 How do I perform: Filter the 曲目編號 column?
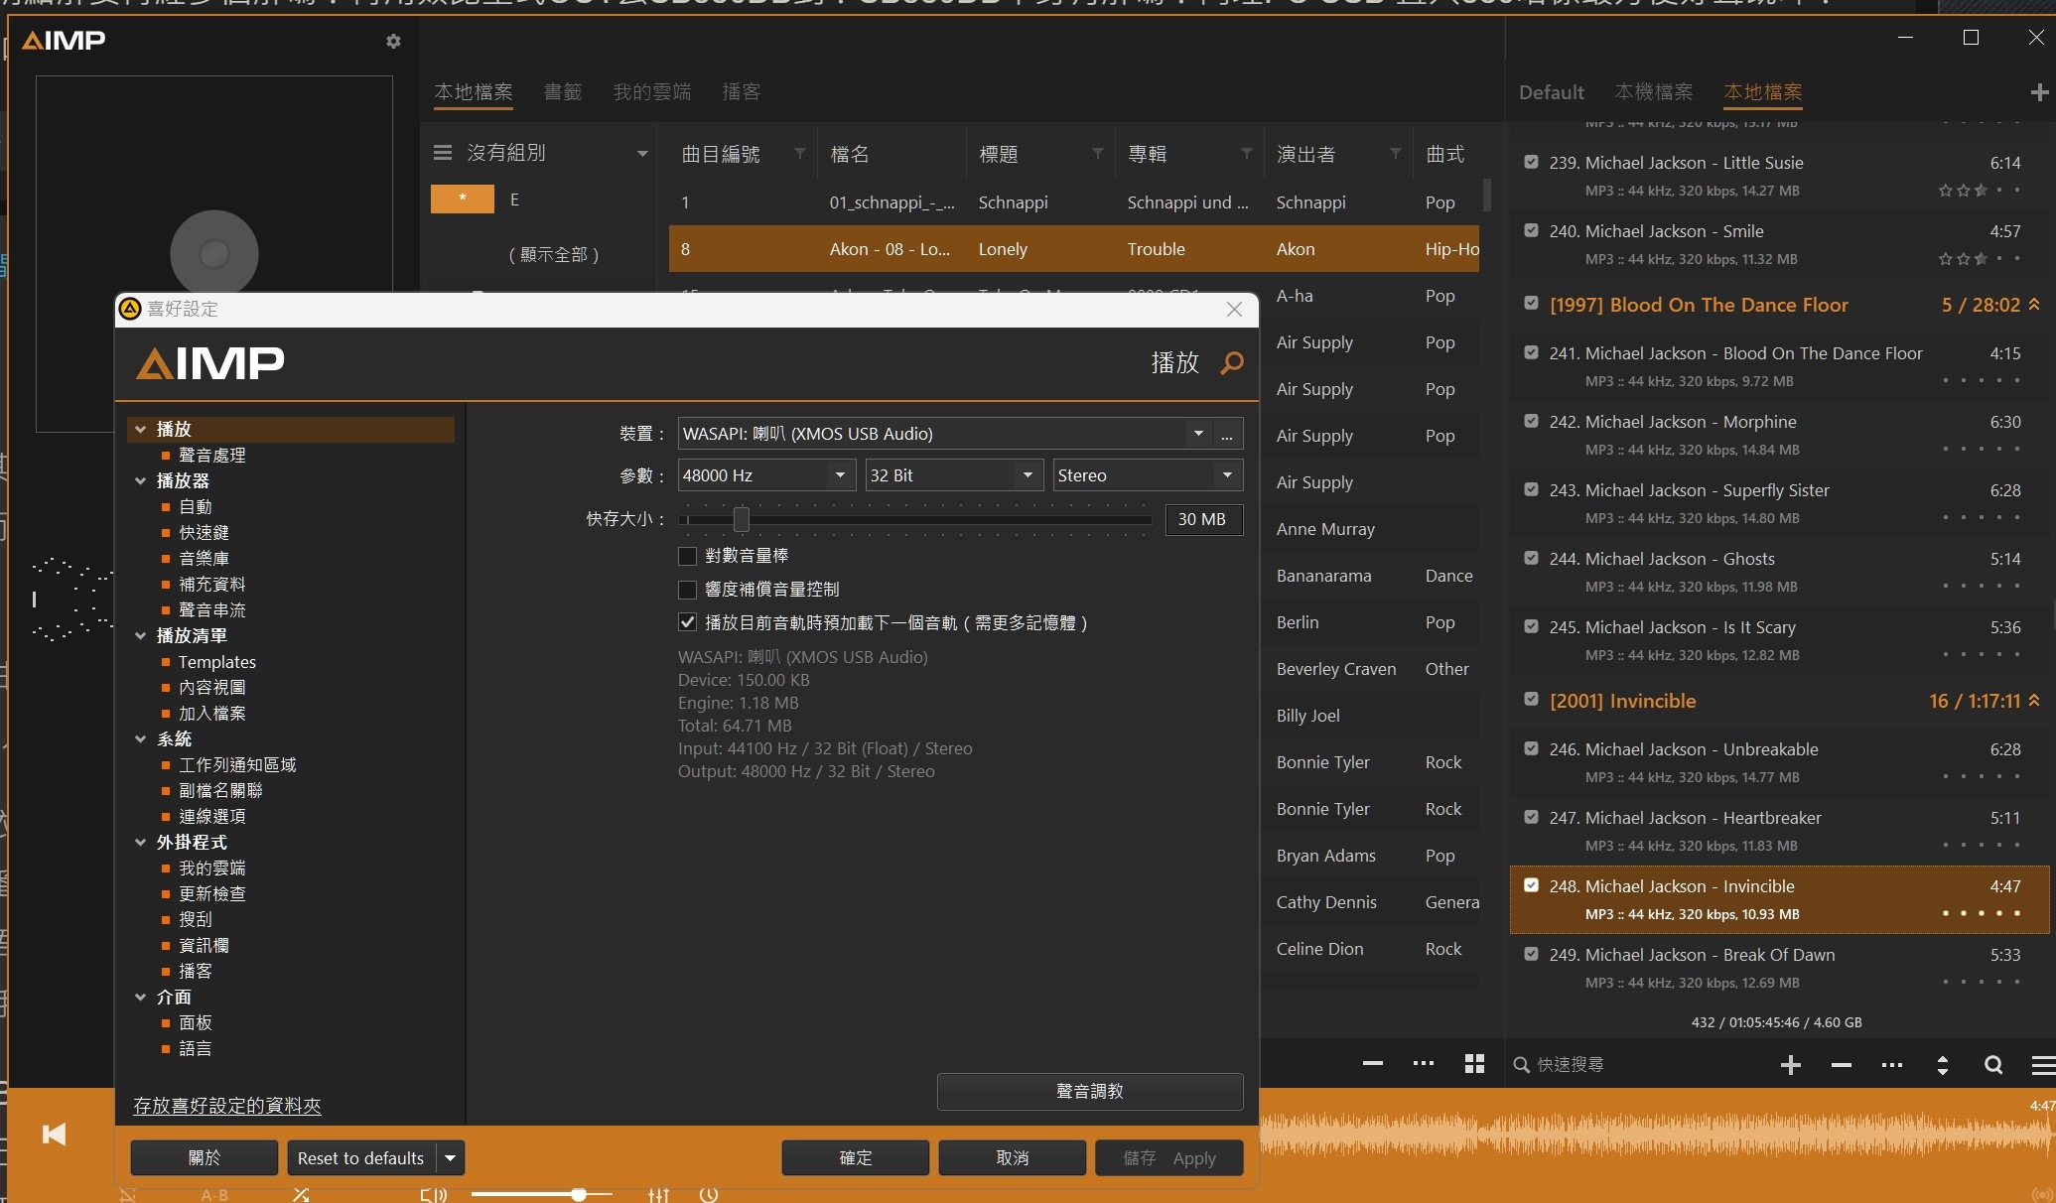[x=800, y=154]
